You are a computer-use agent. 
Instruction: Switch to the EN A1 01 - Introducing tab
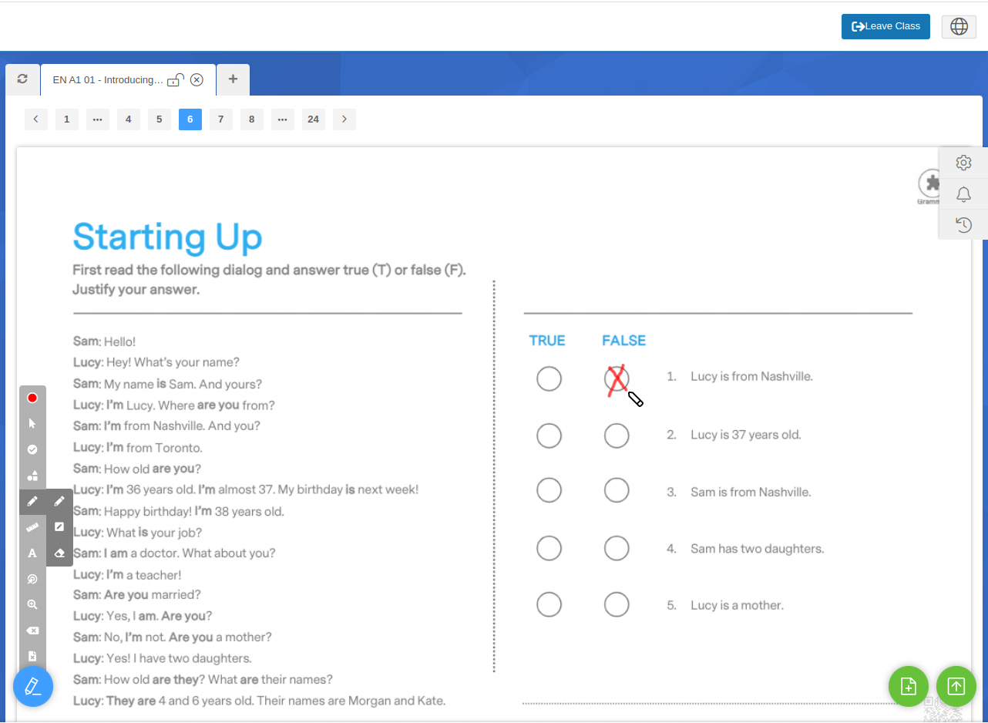[x=109, y=79]
